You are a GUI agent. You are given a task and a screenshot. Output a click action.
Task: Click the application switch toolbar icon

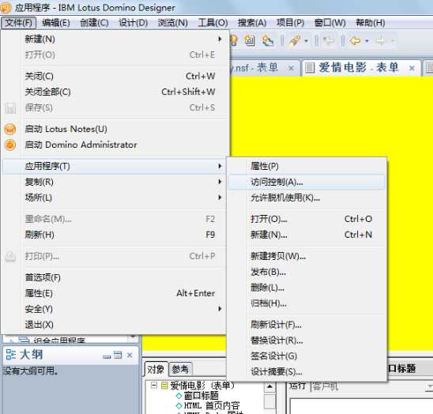coord(268,40)
